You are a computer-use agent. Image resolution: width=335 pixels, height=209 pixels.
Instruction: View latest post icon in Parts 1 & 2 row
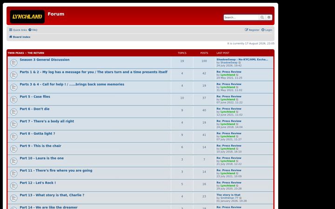point(237,75)
